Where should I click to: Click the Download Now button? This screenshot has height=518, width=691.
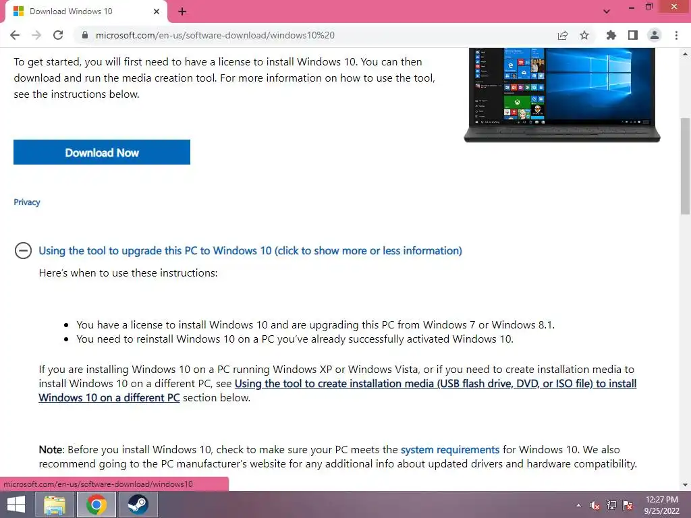pyautogui.click(x=102, y=152)
